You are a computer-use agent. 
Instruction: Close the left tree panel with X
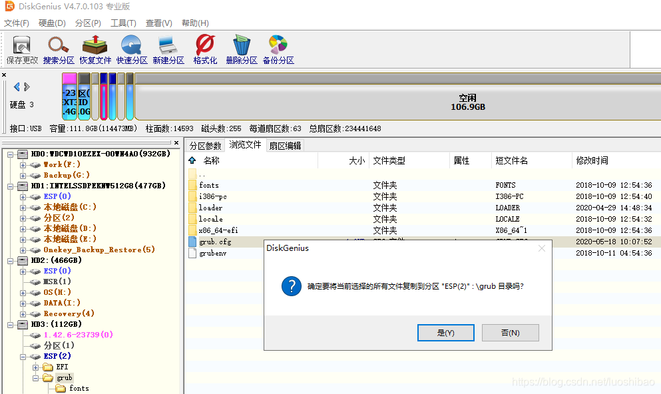[176, 143]
